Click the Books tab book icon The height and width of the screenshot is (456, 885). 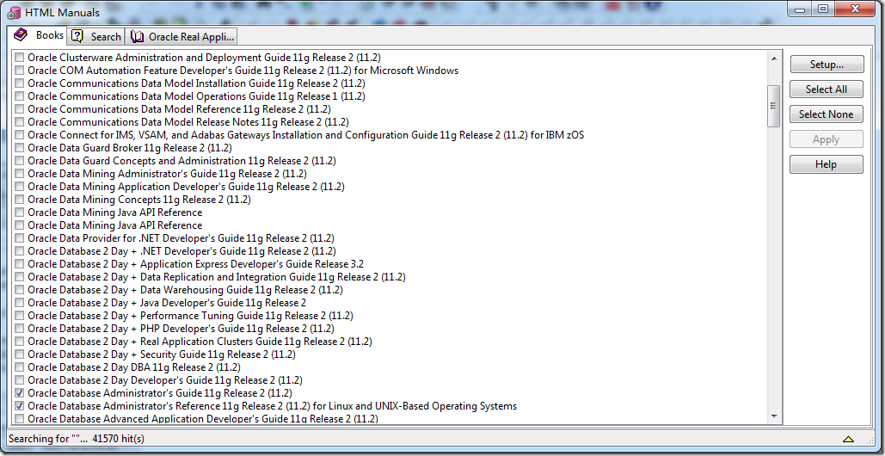click(21, 35)
